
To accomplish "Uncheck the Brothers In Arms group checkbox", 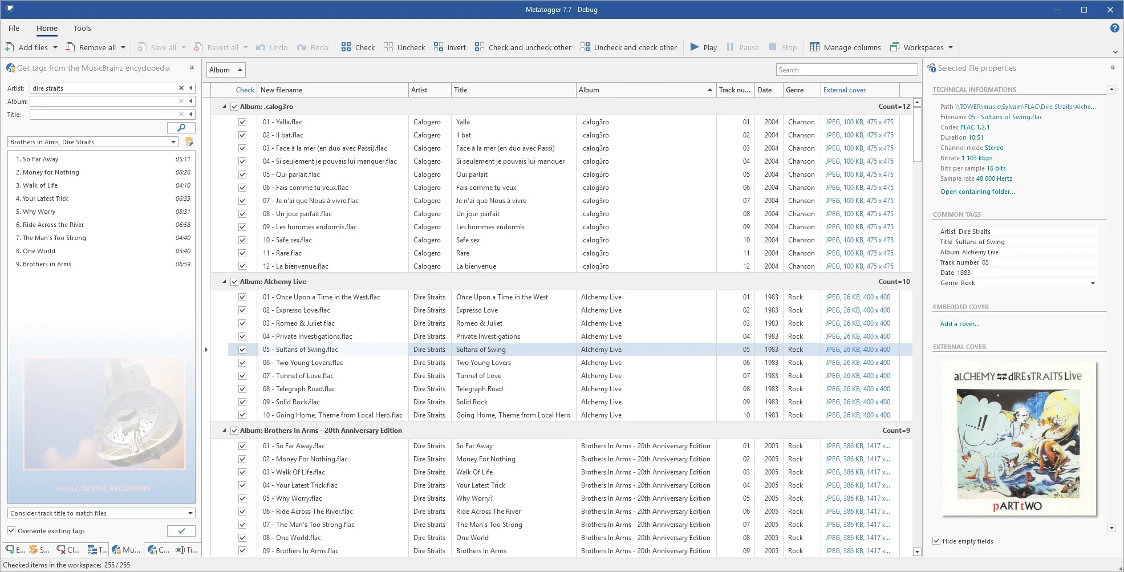I will pyautogui.click(x=234, y=431).
